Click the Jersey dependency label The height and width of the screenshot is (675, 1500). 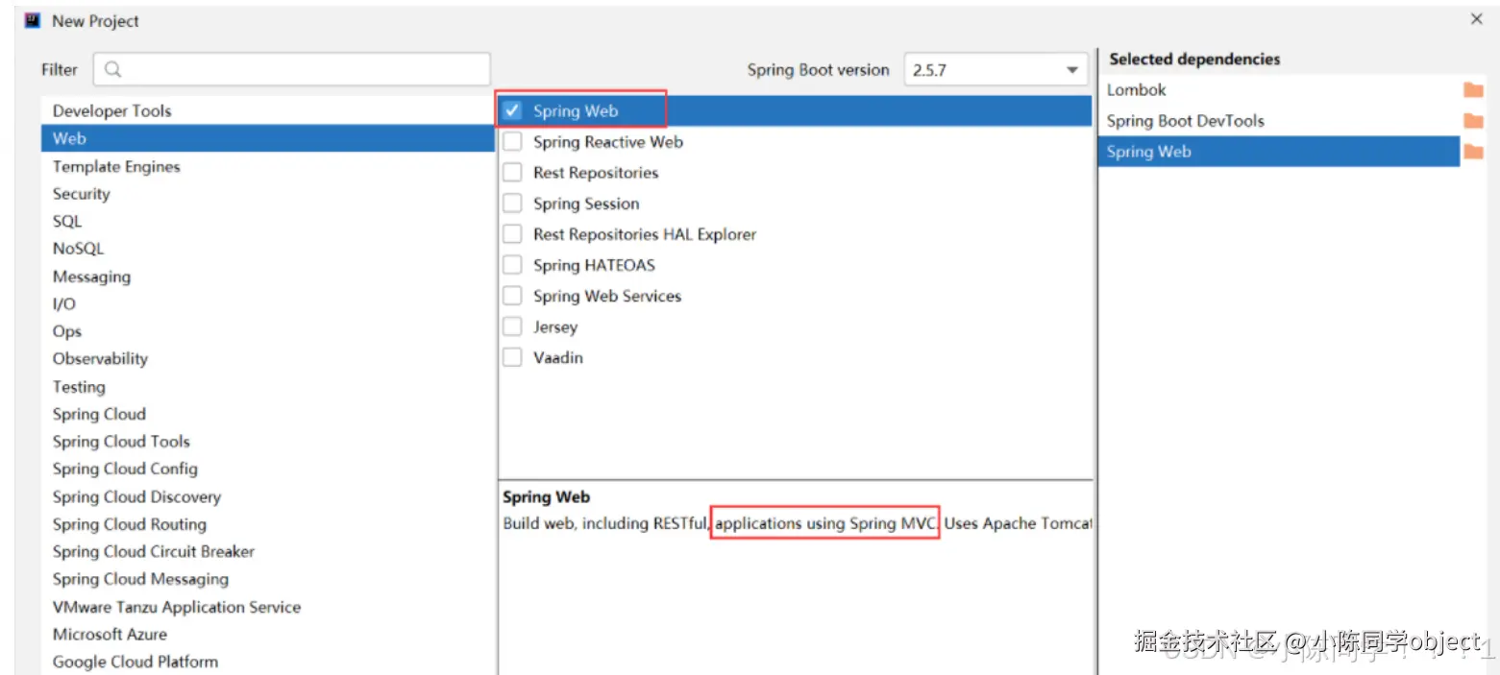[555, 326]
